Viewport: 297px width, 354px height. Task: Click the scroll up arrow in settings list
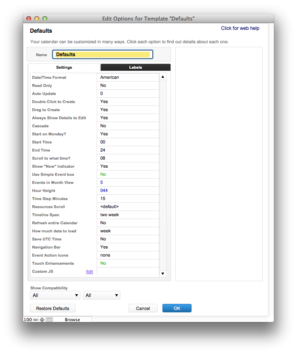point(163,77)
